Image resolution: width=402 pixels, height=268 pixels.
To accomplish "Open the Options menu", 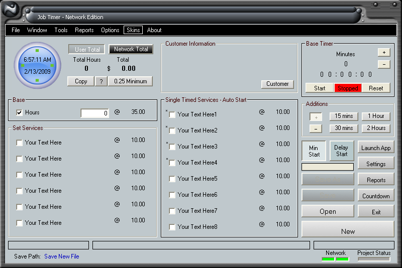I will tap(110, 30).
